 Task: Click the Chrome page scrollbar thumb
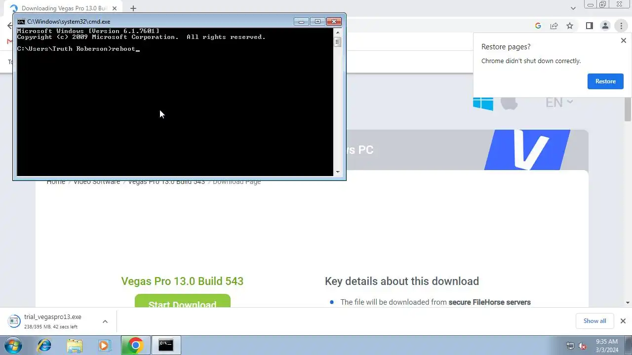(628, 109)
